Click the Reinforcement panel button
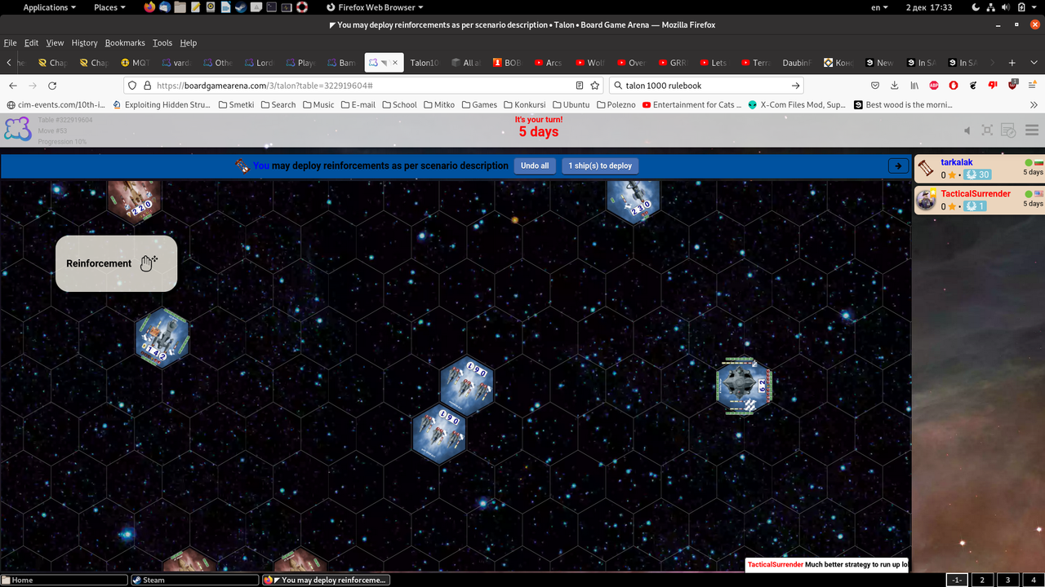Screen dimensions: 1045x587 click(116, 263)
